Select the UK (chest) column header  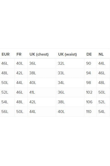pos(39,54)
